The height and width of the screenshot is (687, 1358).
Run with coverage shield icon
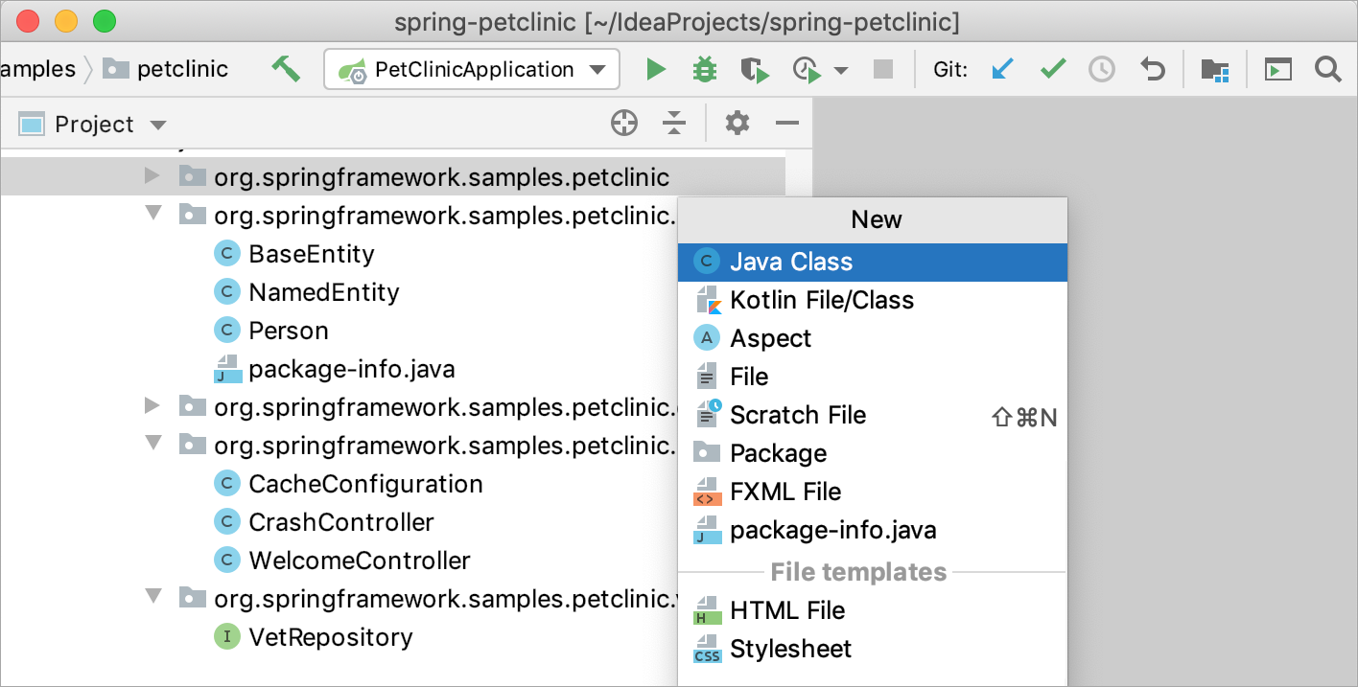point(755,69)
